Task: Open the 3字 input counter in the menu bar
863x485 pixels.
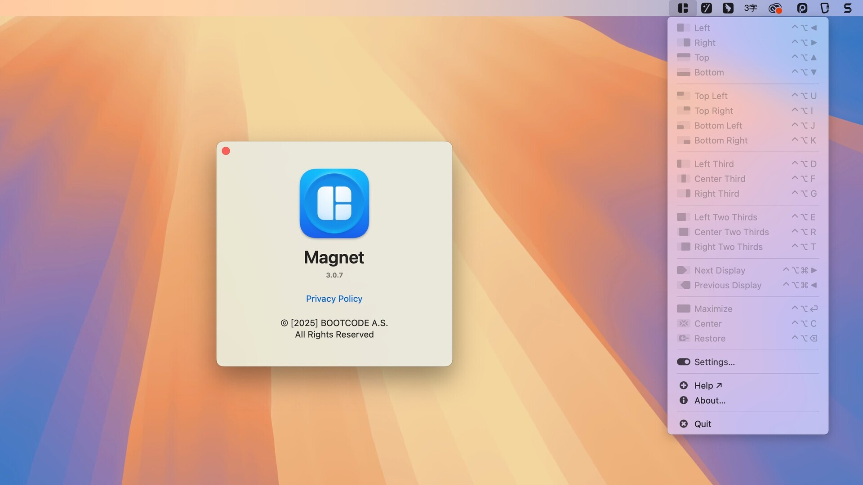Action: pos(751,8)
